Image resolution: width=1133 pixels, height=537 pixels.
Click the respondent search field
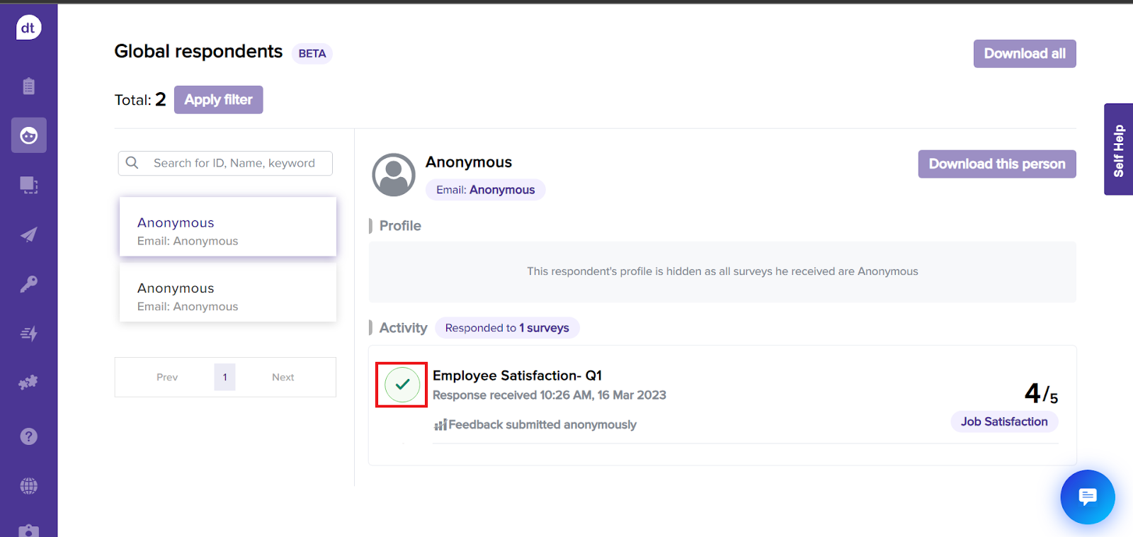click(x=234, y=163)
